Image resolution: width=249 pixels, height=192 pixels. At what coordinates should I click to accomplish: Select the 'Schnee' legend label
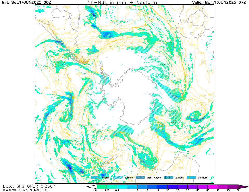tap(129, 177)
